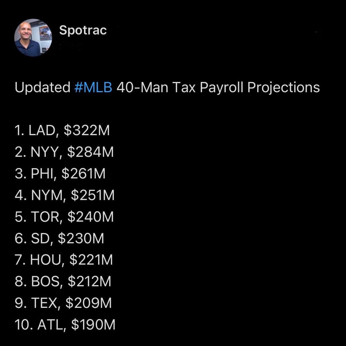The image size is (346, 346).
Task: Click the Spotrac profile picture
Action: (x=33, y=38)
